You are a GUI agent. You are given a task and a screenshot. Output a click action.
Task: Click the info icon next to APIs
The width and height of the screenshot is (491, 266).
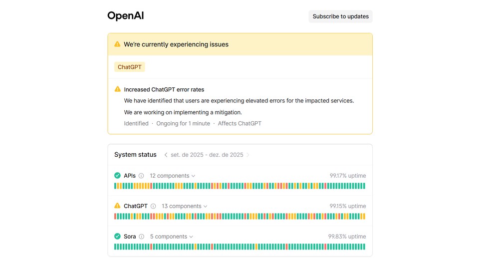pos(141,176)
